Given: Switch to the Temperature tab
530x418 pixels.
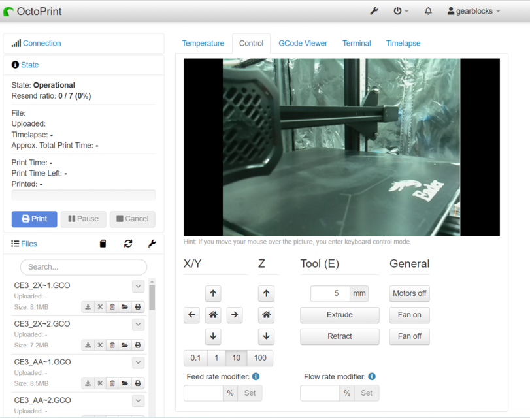Looking at the screenshot, I should pyautogui.click(x=203, y=42).
